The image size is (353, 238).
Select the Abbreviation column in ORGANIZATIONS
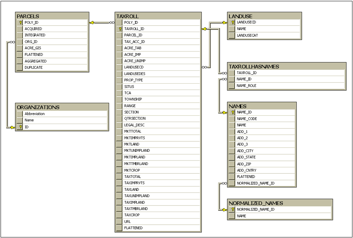[62, 114]
